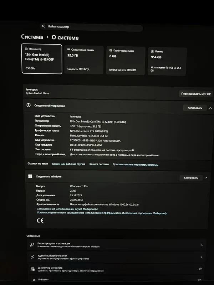The height and width of the screenshot is (285, 214).
Task: Collapse the Сведения о Windows section
Action: tap(206, 178)
